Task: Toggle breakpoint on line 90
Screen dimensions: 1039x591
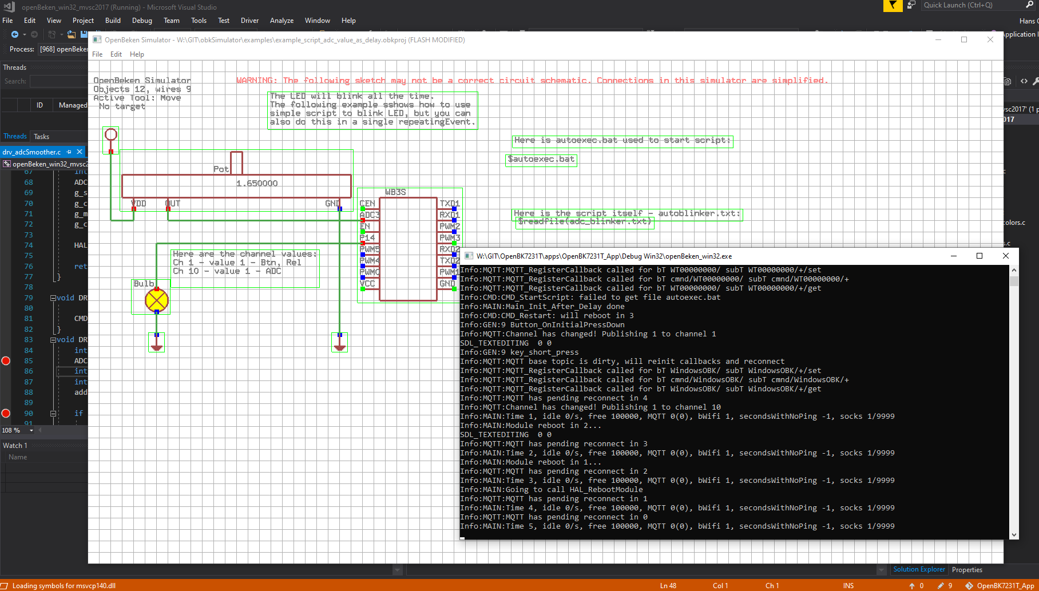Action: click(x=6, y=413)
